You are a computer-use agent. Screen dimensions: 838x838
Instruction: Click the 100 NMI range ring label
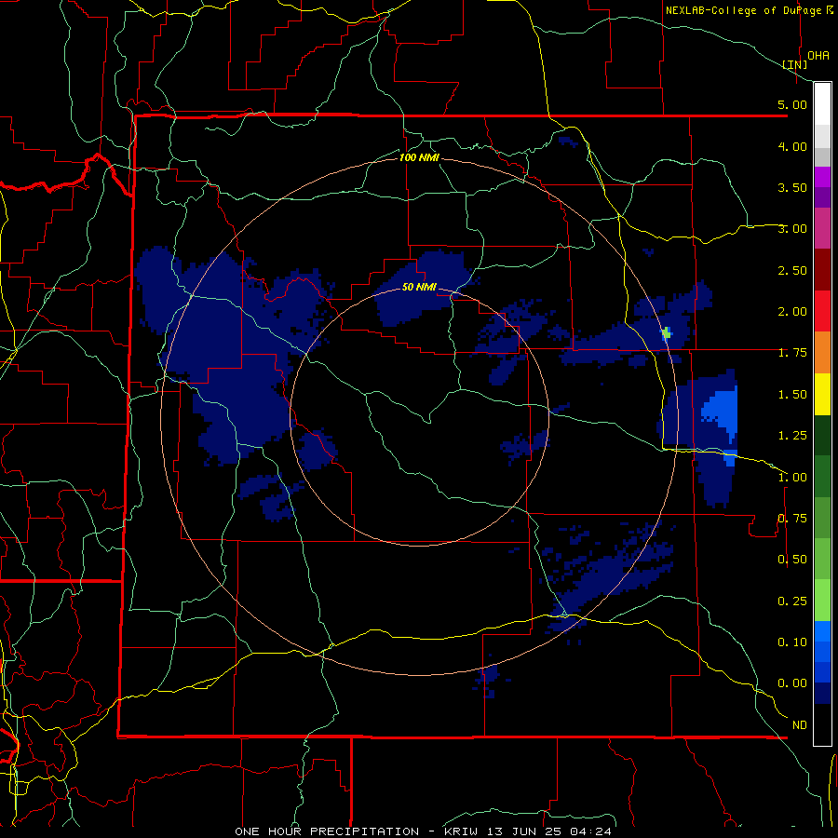419,157
